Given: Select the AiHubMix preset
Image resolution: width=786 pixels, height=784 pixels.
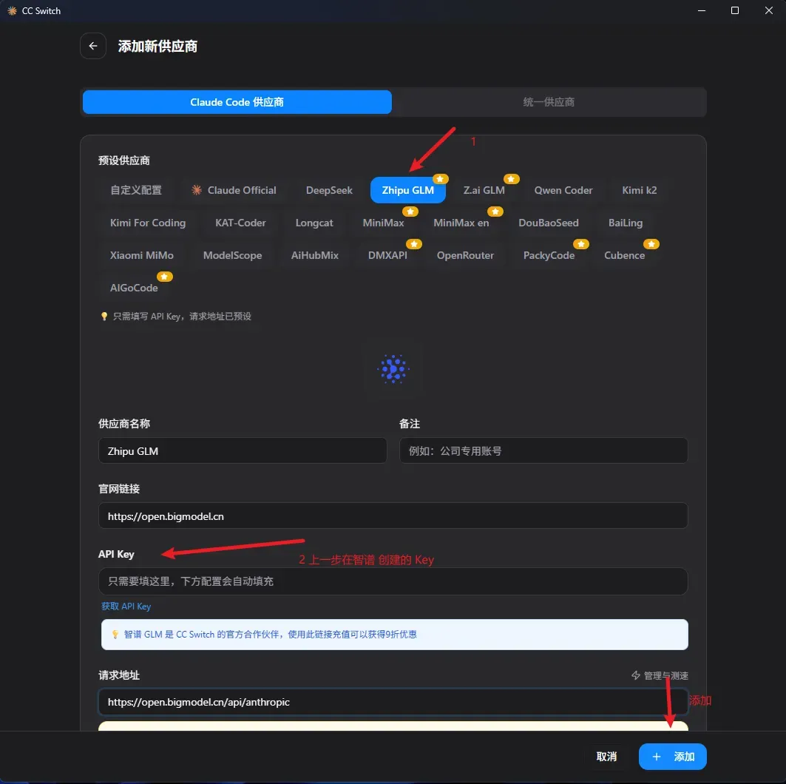Looking at the screenshot, I should (315, 256).
